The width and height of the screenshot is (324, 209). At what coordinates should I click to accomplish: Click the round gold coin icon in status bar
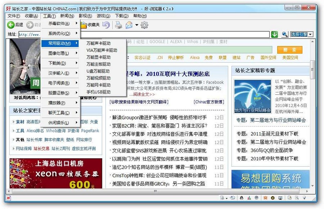click(273, 198)
